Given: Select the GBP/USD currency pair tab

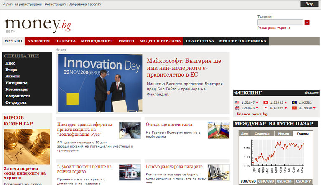Looking at the screenshot, I should [x=265, y=181].
